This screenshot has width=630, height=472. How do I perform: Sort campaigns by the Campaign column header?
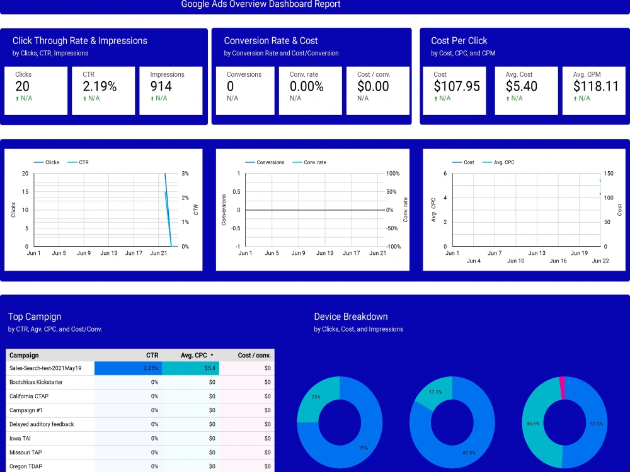pos(25,355)
